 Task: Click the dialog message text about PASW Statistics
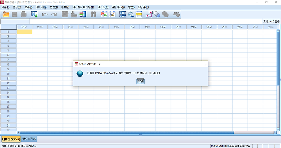pos(124,73)
